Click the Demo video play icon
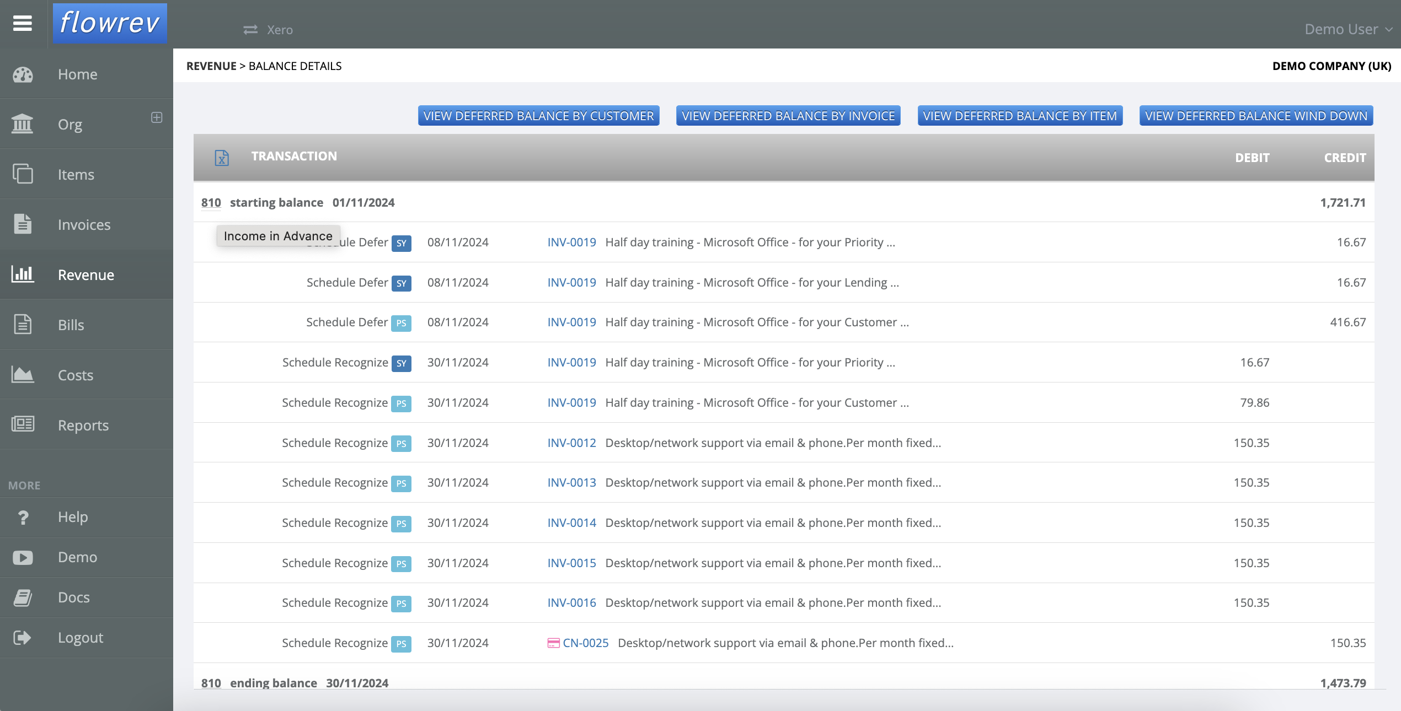The height and width of the screenshot is (711, 1401). click(23, 558)
